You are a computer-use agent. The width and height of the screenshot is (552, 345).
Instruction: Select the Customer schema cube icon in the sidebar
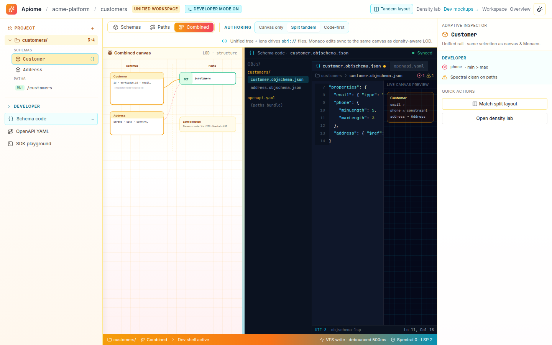pyautogui.click(x=18, y=59)
